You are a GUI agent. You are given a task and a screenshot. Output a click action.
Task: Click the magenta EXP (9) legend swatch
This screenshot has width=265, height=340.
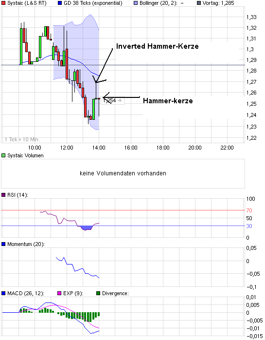point(59,293)
